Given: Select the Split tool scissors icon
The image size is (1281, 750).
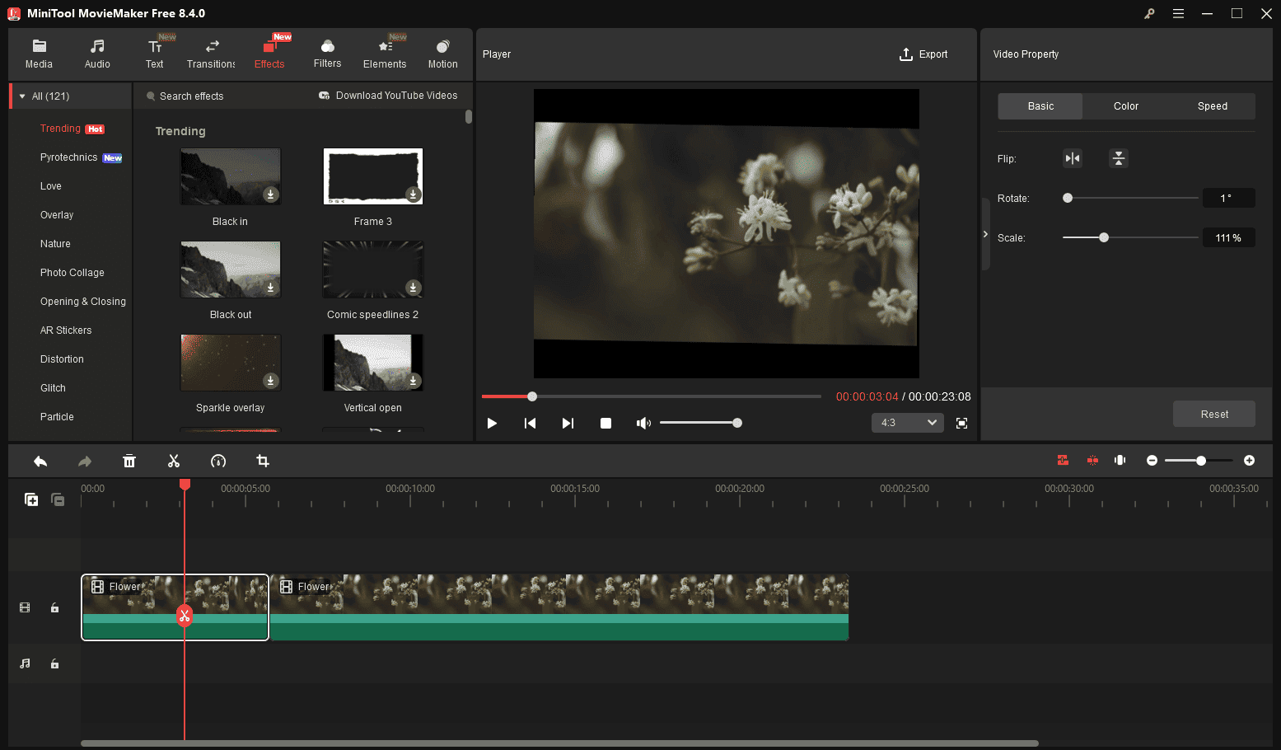Looking at the screenshot, I should [174, 460].
